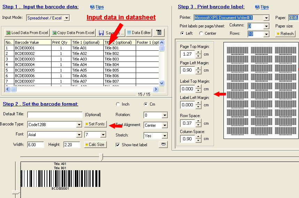Screen dimensions: 299x198
Task: Open Step 3 Print barcode label link
Action: coord(211,7)
